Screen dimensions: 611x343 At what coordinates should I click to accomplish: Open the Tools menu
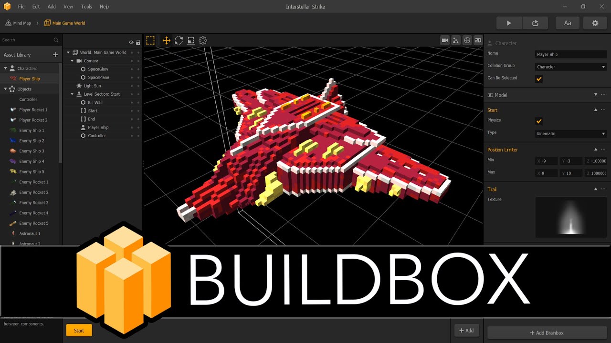click(x=86, y=7)
